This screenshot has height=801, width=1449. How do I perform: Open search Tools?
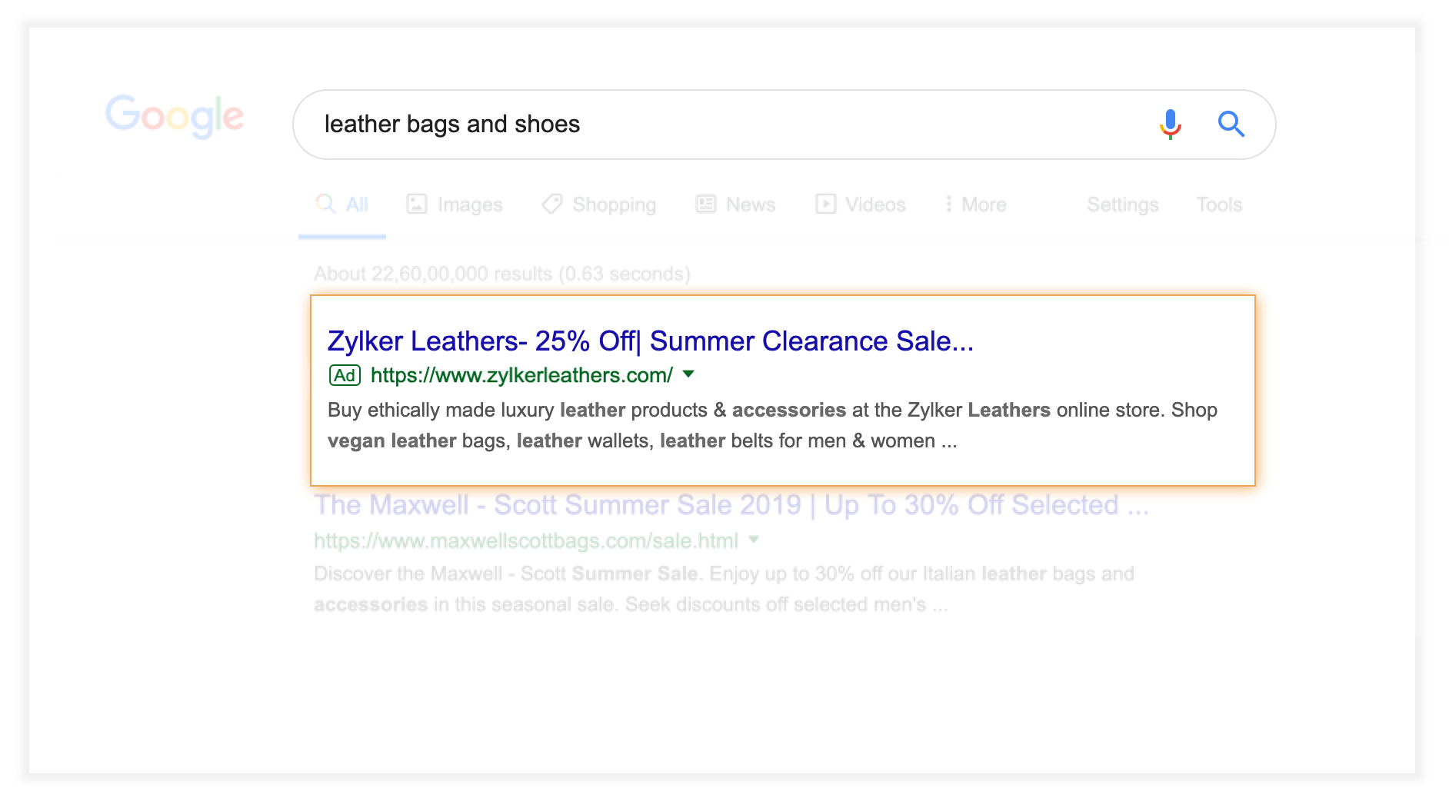[1219, 204]
